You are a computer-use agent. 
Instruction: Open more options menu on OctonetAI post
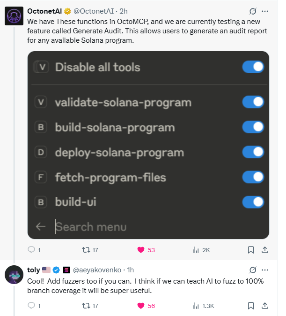[x=265, y=11]
